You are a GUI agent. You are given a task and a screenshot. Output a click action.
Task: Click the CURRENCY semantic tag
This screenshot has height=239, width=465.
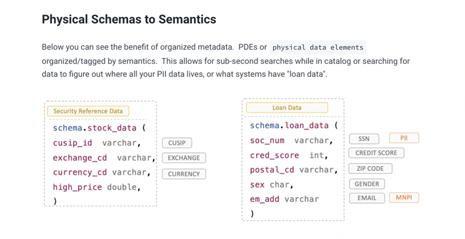pos(184,174)
